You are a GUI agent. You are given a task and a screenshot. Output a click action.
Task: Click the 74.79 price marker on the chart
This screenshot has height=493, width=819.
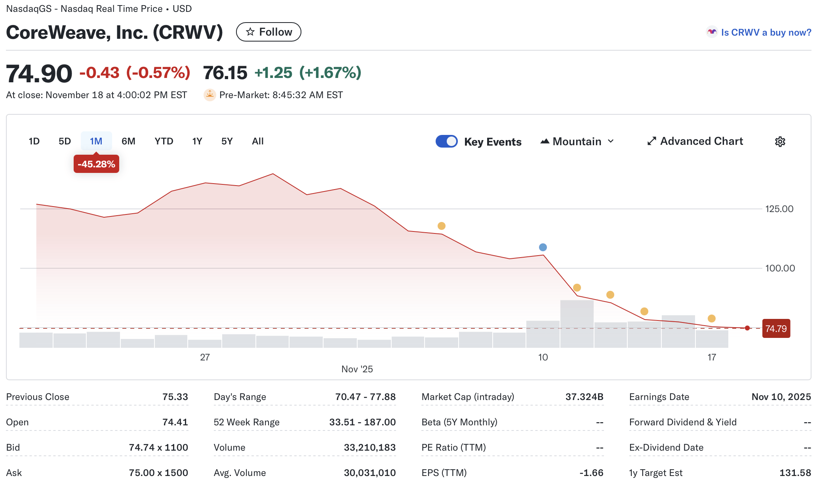point(776,328)
